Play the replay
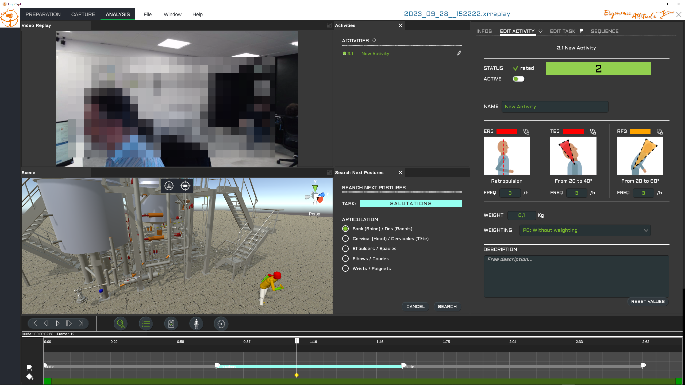685x385 pixels. 58,324
